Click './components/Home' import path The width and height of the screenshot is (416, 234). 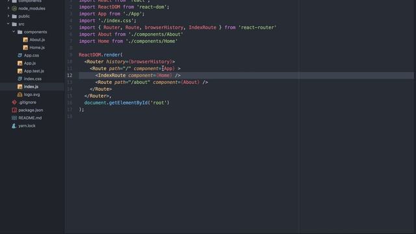coord(151,41)
